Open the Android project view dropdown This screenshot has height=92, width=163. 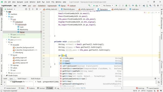10,9
